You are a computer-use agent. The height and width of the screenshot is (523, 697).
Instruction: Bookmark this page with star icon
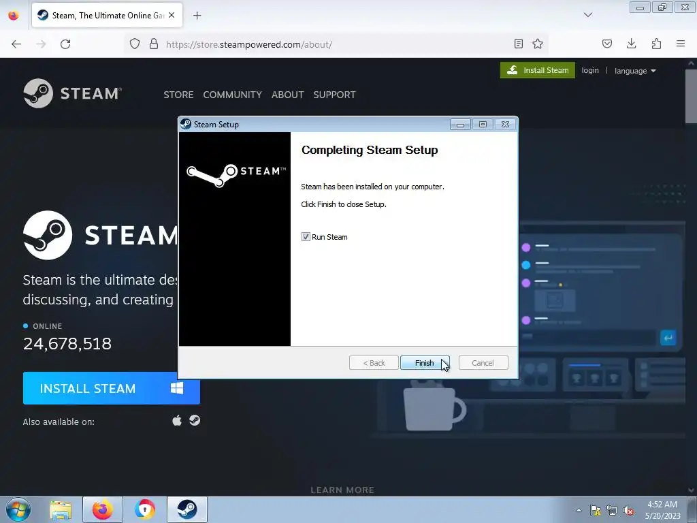click(538, 44)
